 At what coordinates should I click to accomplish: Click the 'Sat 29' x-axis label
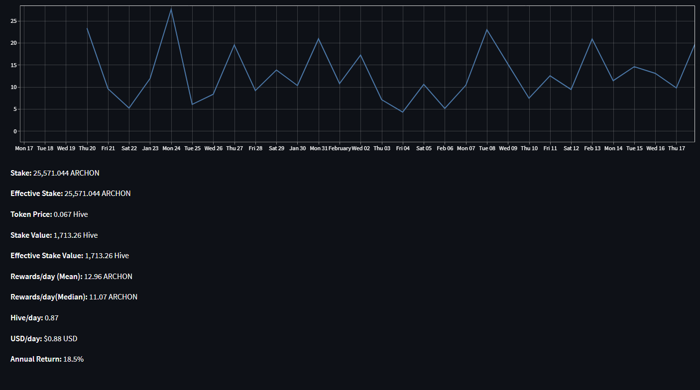pos(276,148)
